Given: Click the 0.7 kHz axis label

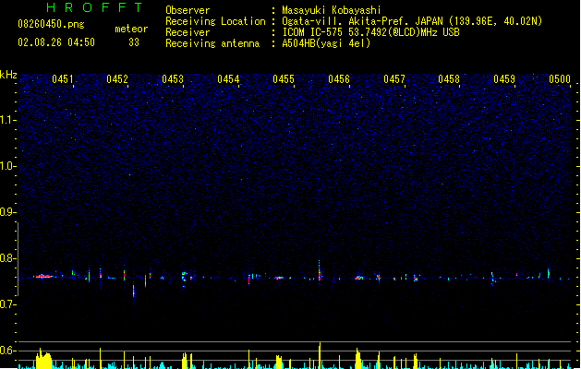Looking at the screenshot, I should (x=8, y=304).
